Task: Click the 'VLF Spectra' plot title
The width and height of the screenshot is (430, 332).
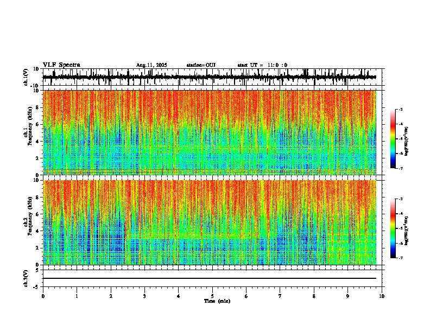Action: click(x=61, y=65)
